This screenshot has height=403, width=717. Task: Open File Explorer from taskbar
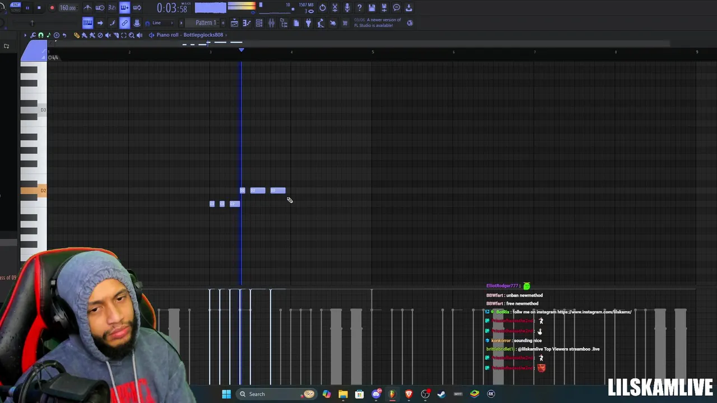coord(343,394)
